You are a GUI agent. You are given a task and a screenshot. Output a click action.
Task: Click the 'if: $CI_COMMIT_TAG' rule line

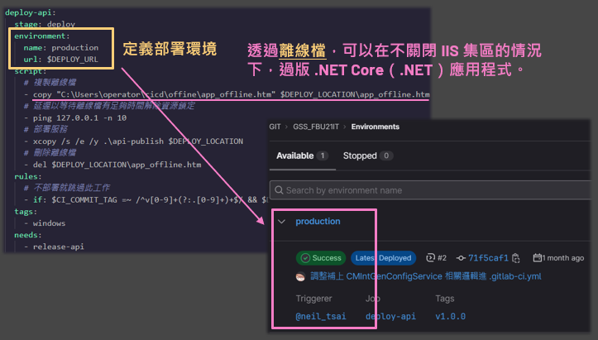point(146,199)
